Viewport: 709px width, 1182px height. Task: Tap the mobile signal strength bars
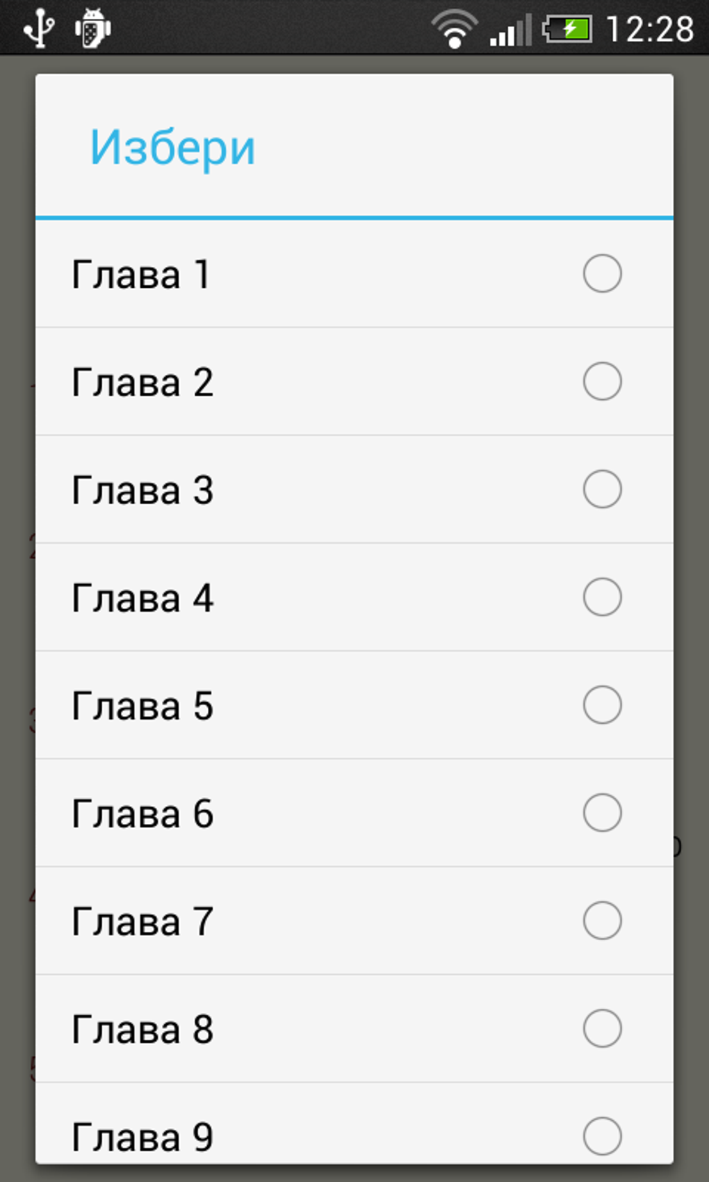pos(510,29)
